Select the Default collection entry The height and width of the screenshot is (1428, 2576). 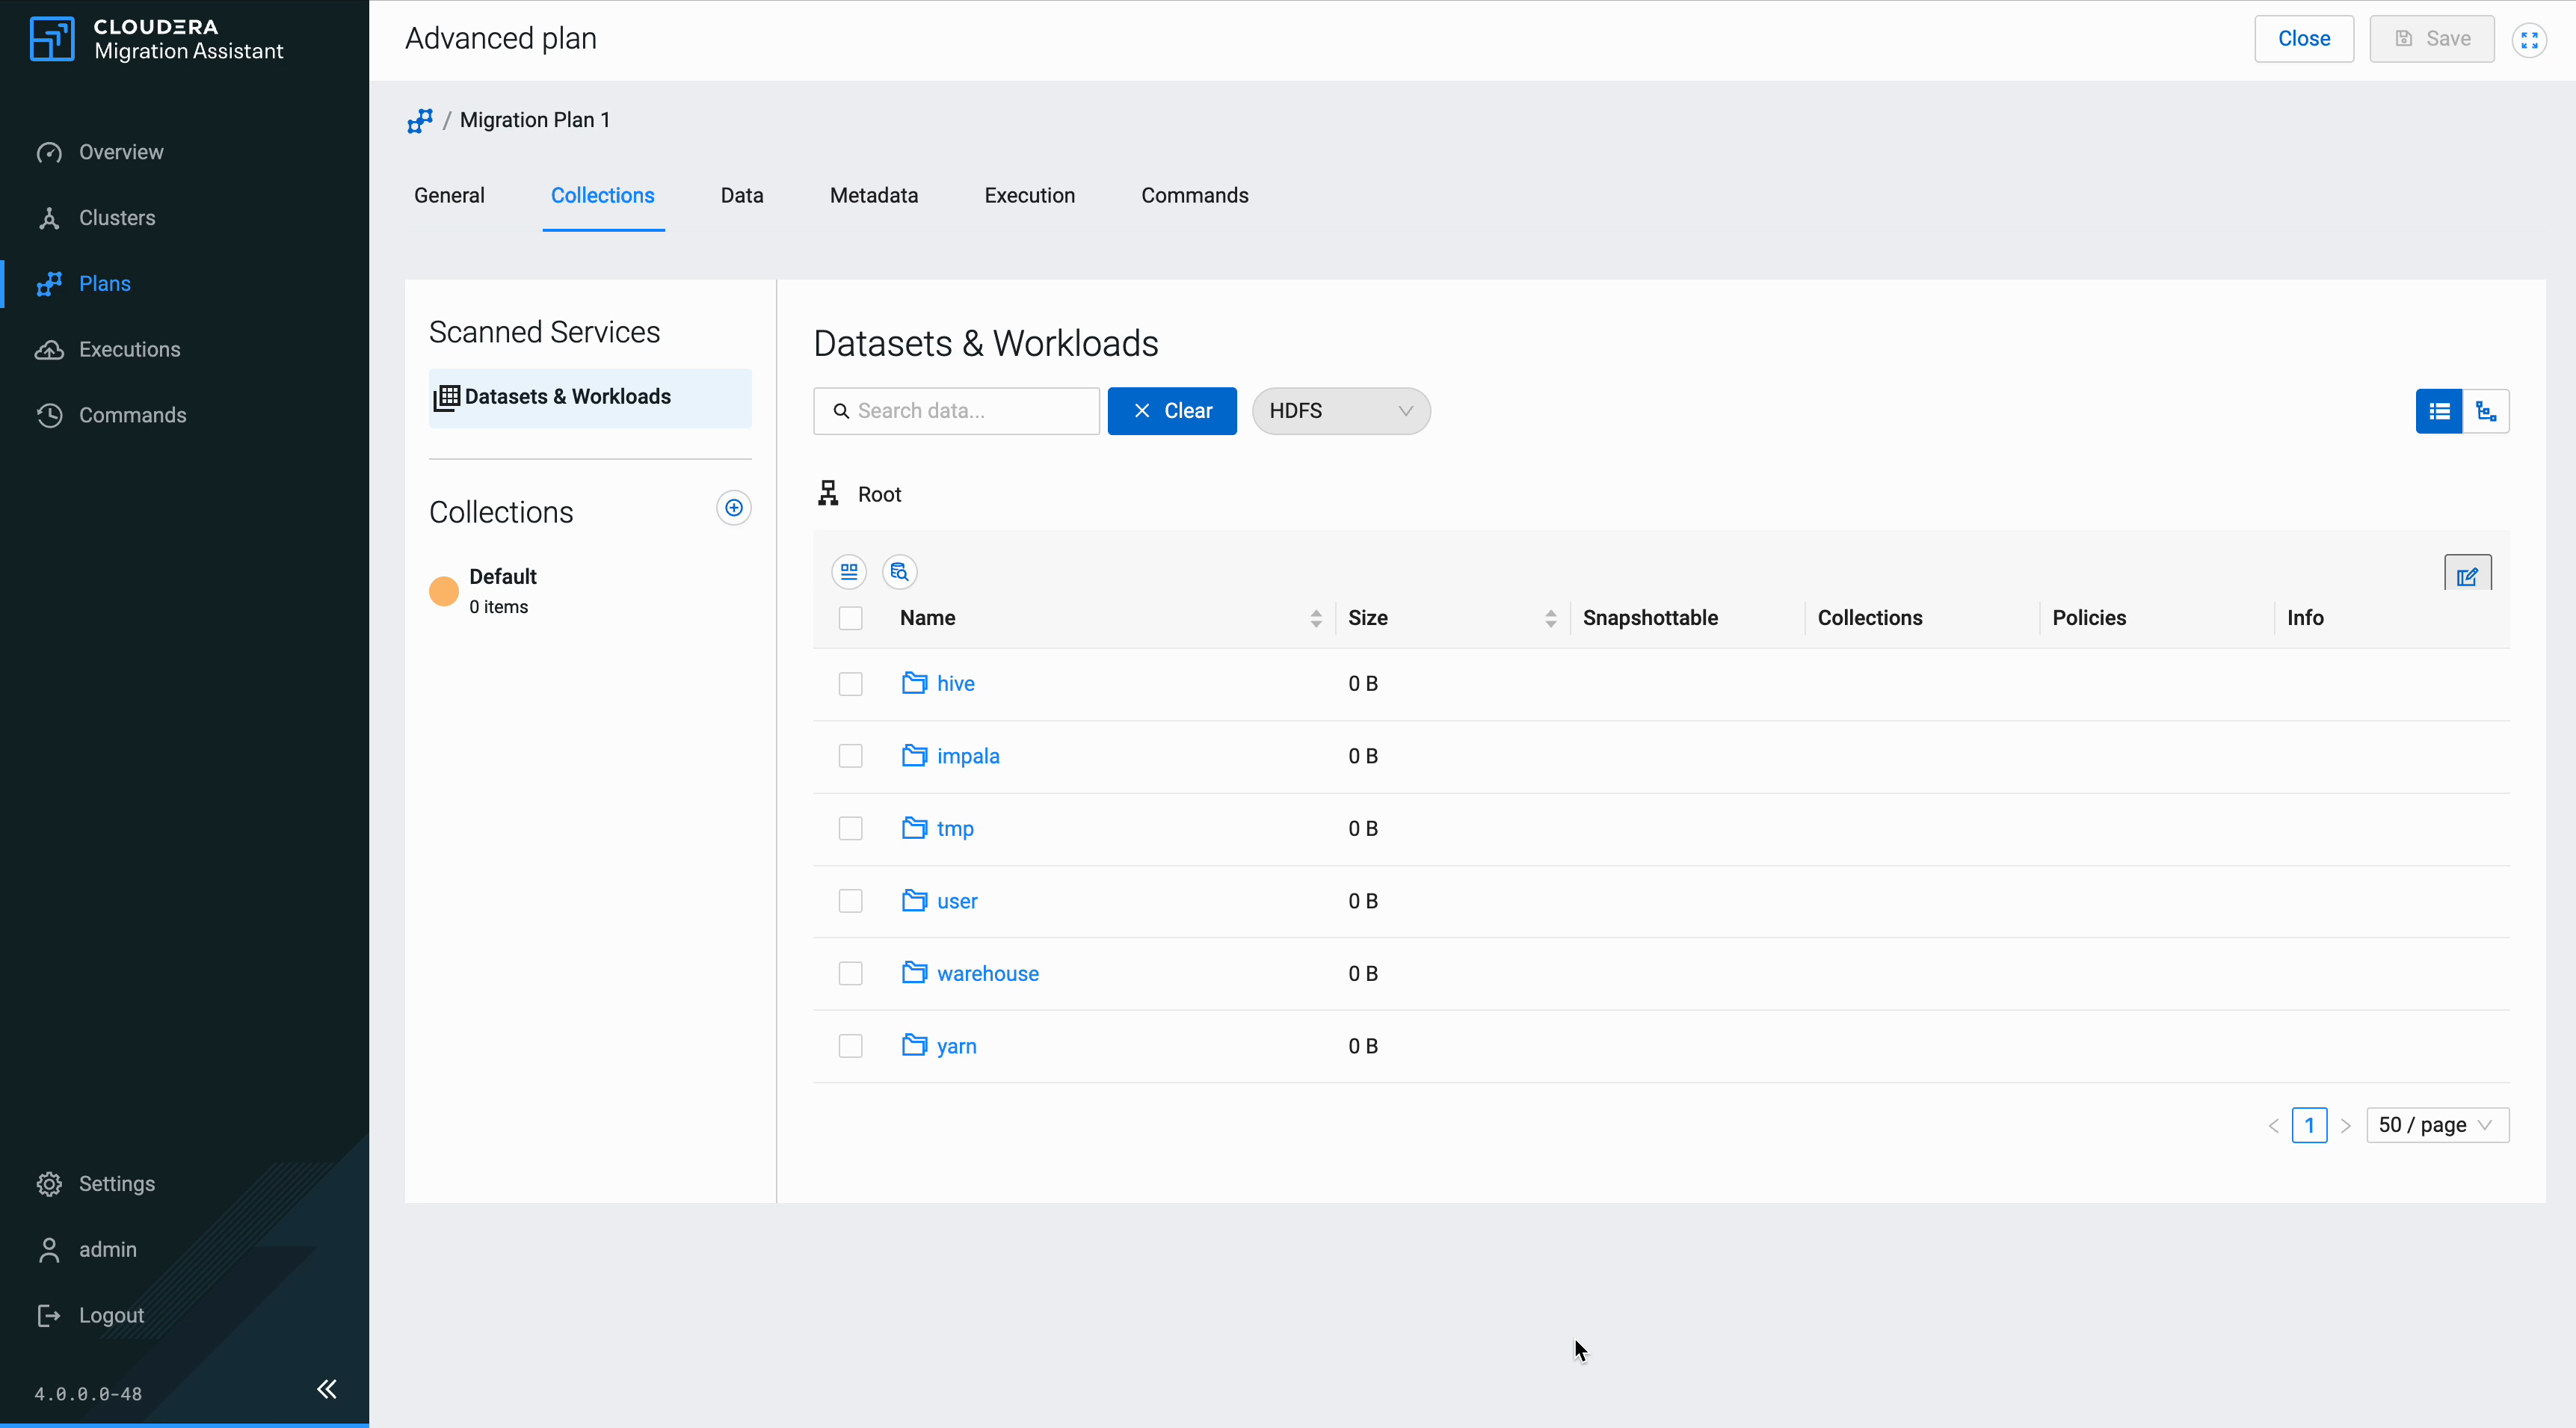click(x=590, y=591)
